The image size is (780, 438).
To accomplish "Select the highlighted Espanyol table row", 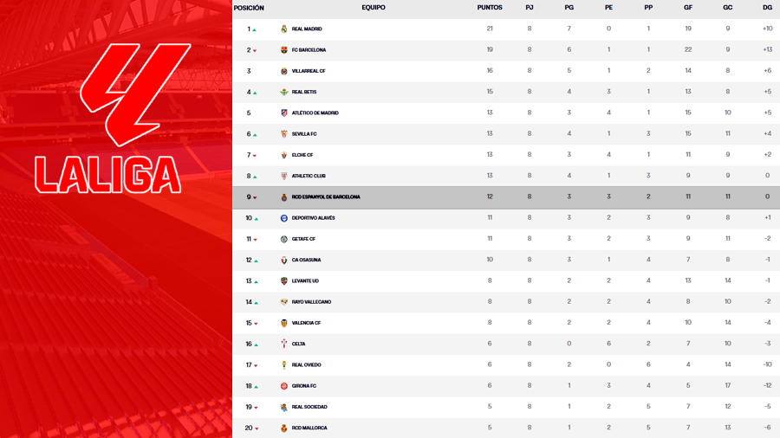I will (520, 197).
